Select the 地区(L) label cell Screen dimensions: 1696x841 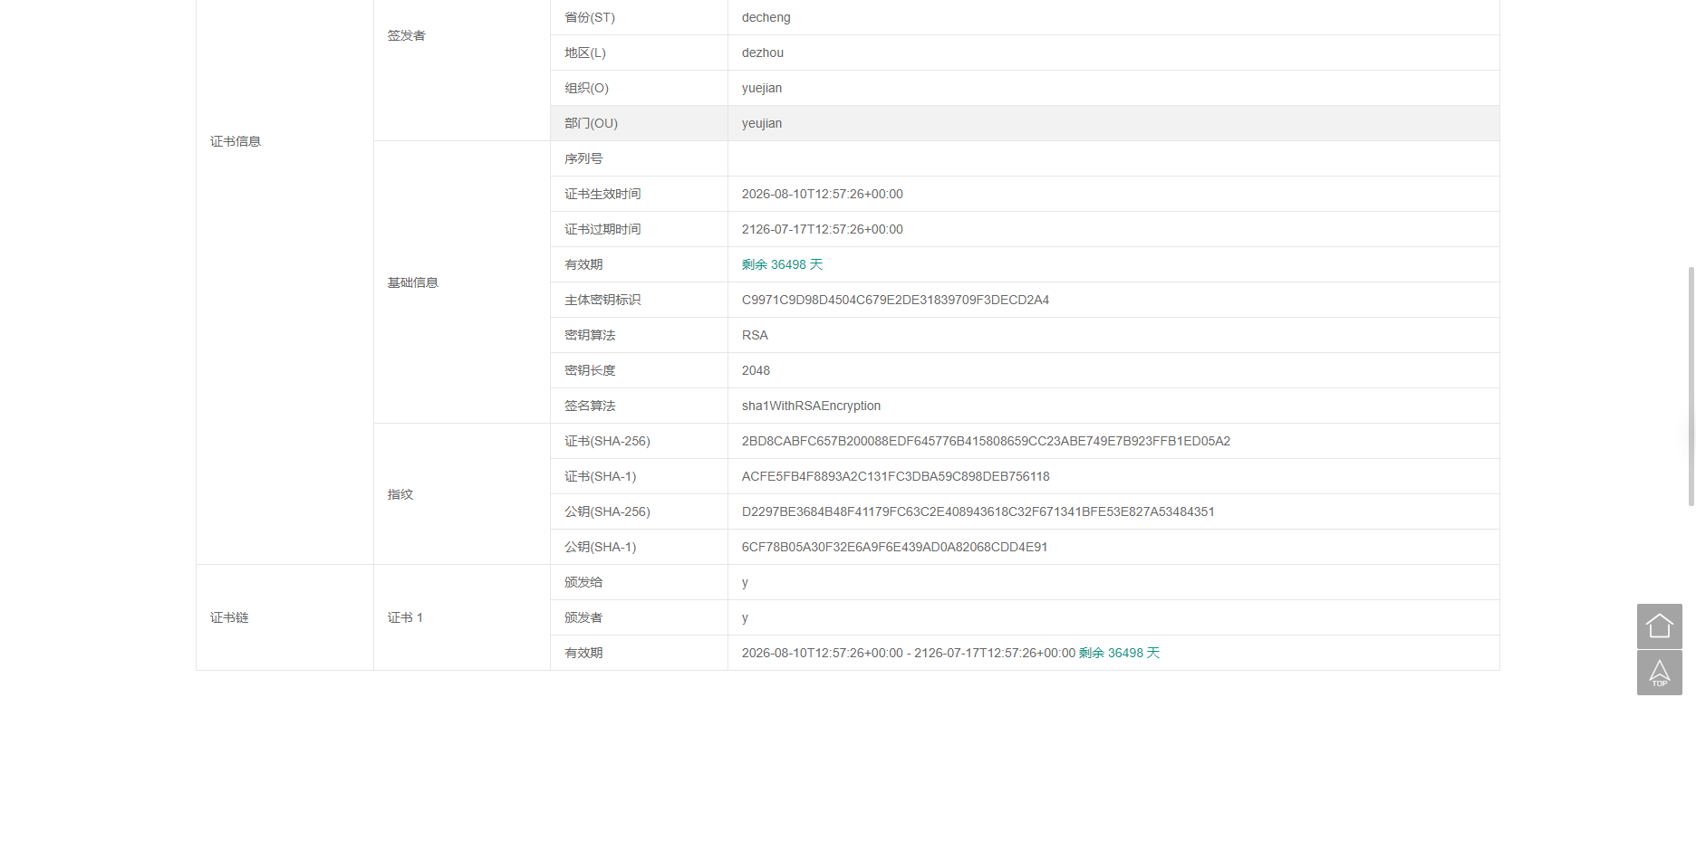tap(639, 53)
